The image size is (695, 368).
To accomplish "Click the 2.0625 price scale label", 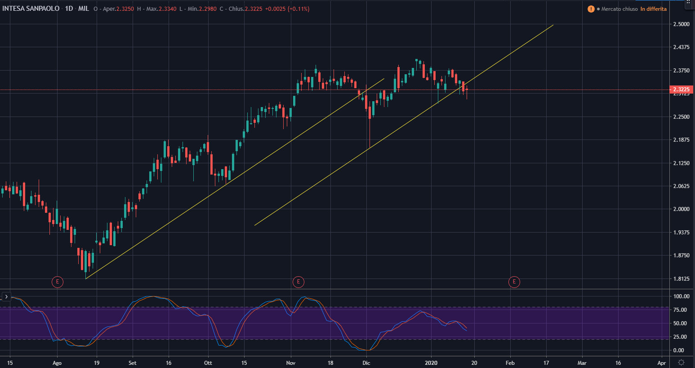I will 681,186.
